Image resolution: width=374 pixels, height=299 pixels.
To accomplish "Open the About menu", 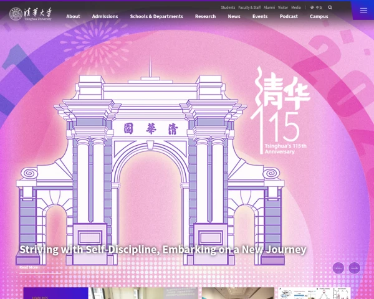I will (x=73, y=16).
